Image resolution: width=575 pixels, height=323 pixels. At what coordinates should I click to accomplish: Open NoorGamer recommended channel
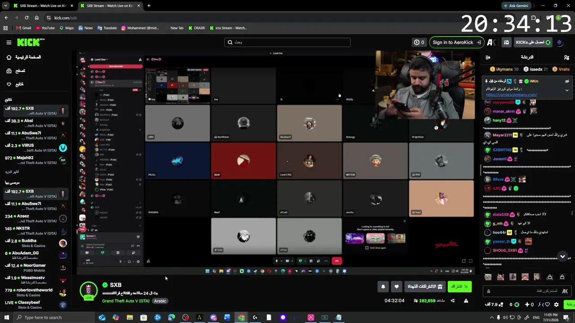(x=35, y=268)
